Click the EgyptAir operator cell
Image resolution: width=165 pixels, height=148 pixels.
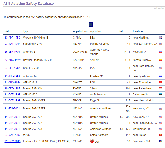[95, 100]
